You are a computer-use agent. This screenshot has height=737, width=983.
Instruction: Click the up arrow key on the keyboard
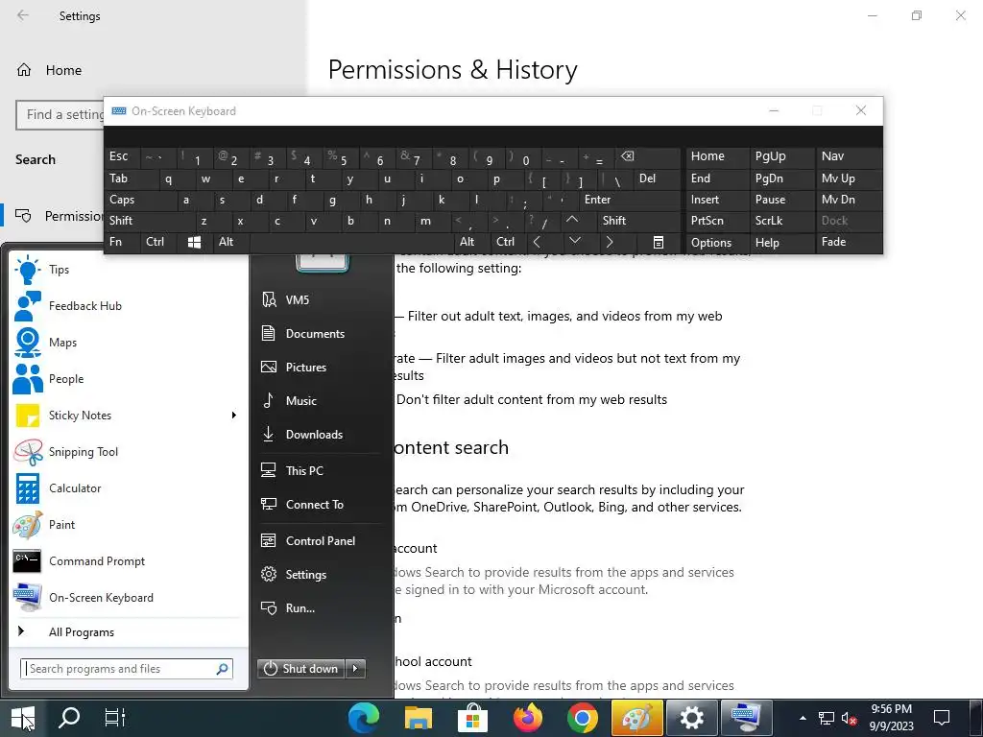[572, 221]
